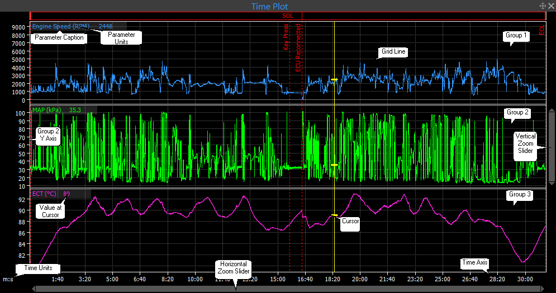Click the Key Press event marker
Image resolution: width=556 pixels, height=293 pixels.
(x=287, y=37)
